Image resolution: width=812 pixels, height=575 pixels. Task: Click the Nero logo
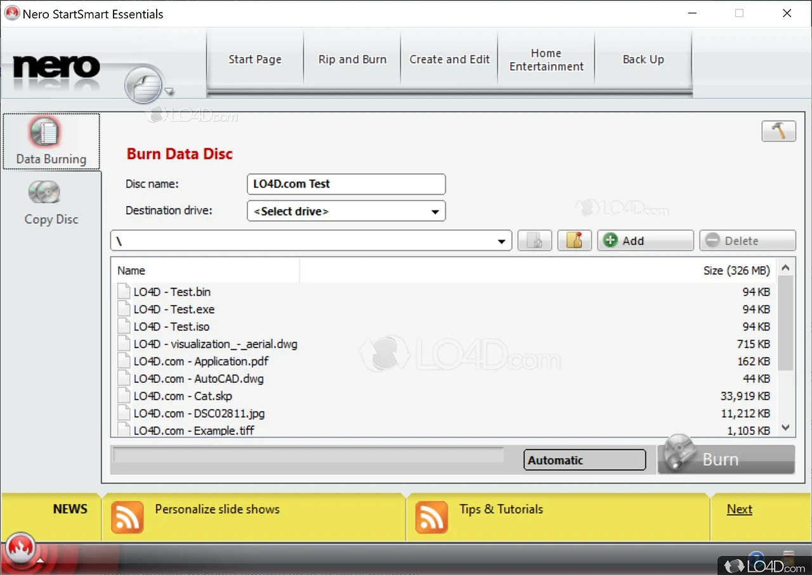pos(57,67)
